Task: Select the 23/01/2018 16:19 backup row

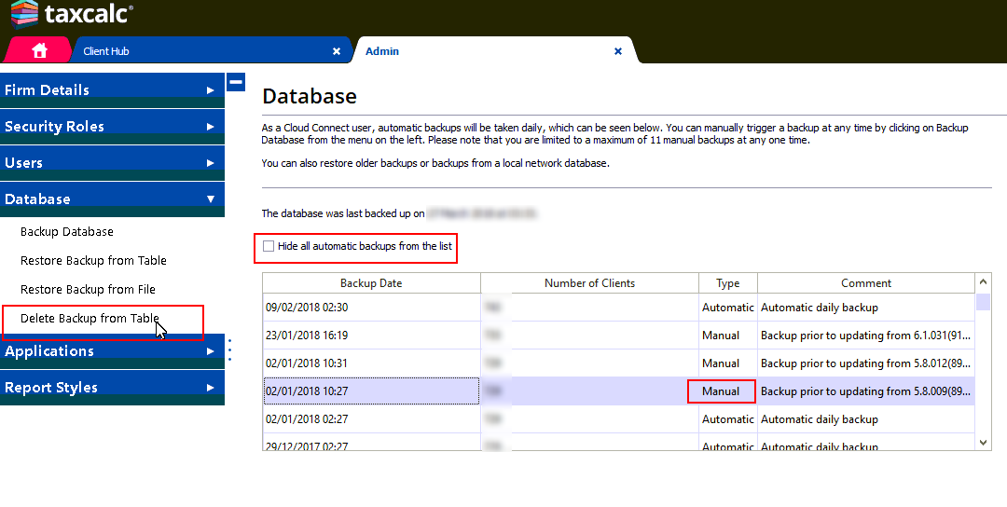Action: (x=371, y=336)
